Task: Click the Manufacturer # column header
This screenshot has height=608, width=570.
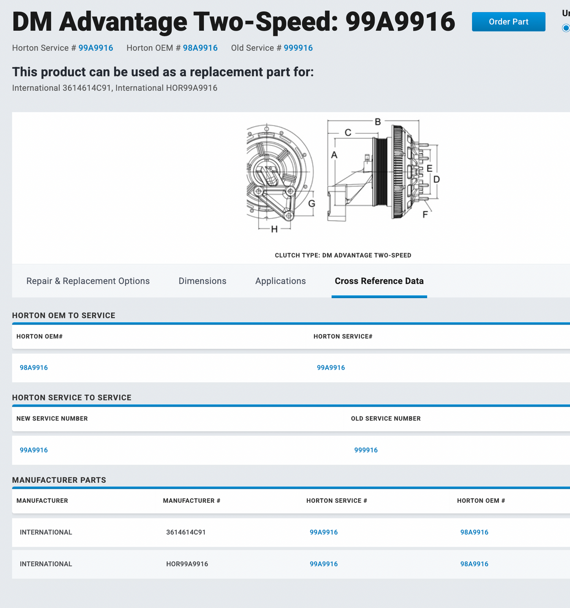Action: (x=192, y=500)
